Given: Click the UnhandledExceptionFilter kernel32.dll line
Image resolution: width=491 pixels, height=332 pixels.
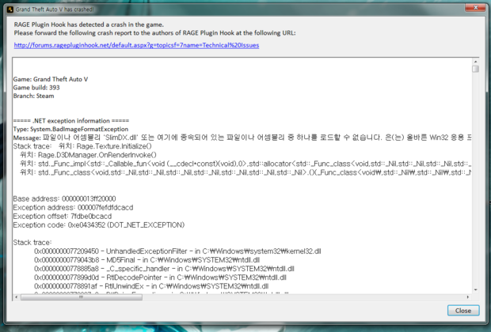Looking at the screenshot, I should [x=177, y=251].
